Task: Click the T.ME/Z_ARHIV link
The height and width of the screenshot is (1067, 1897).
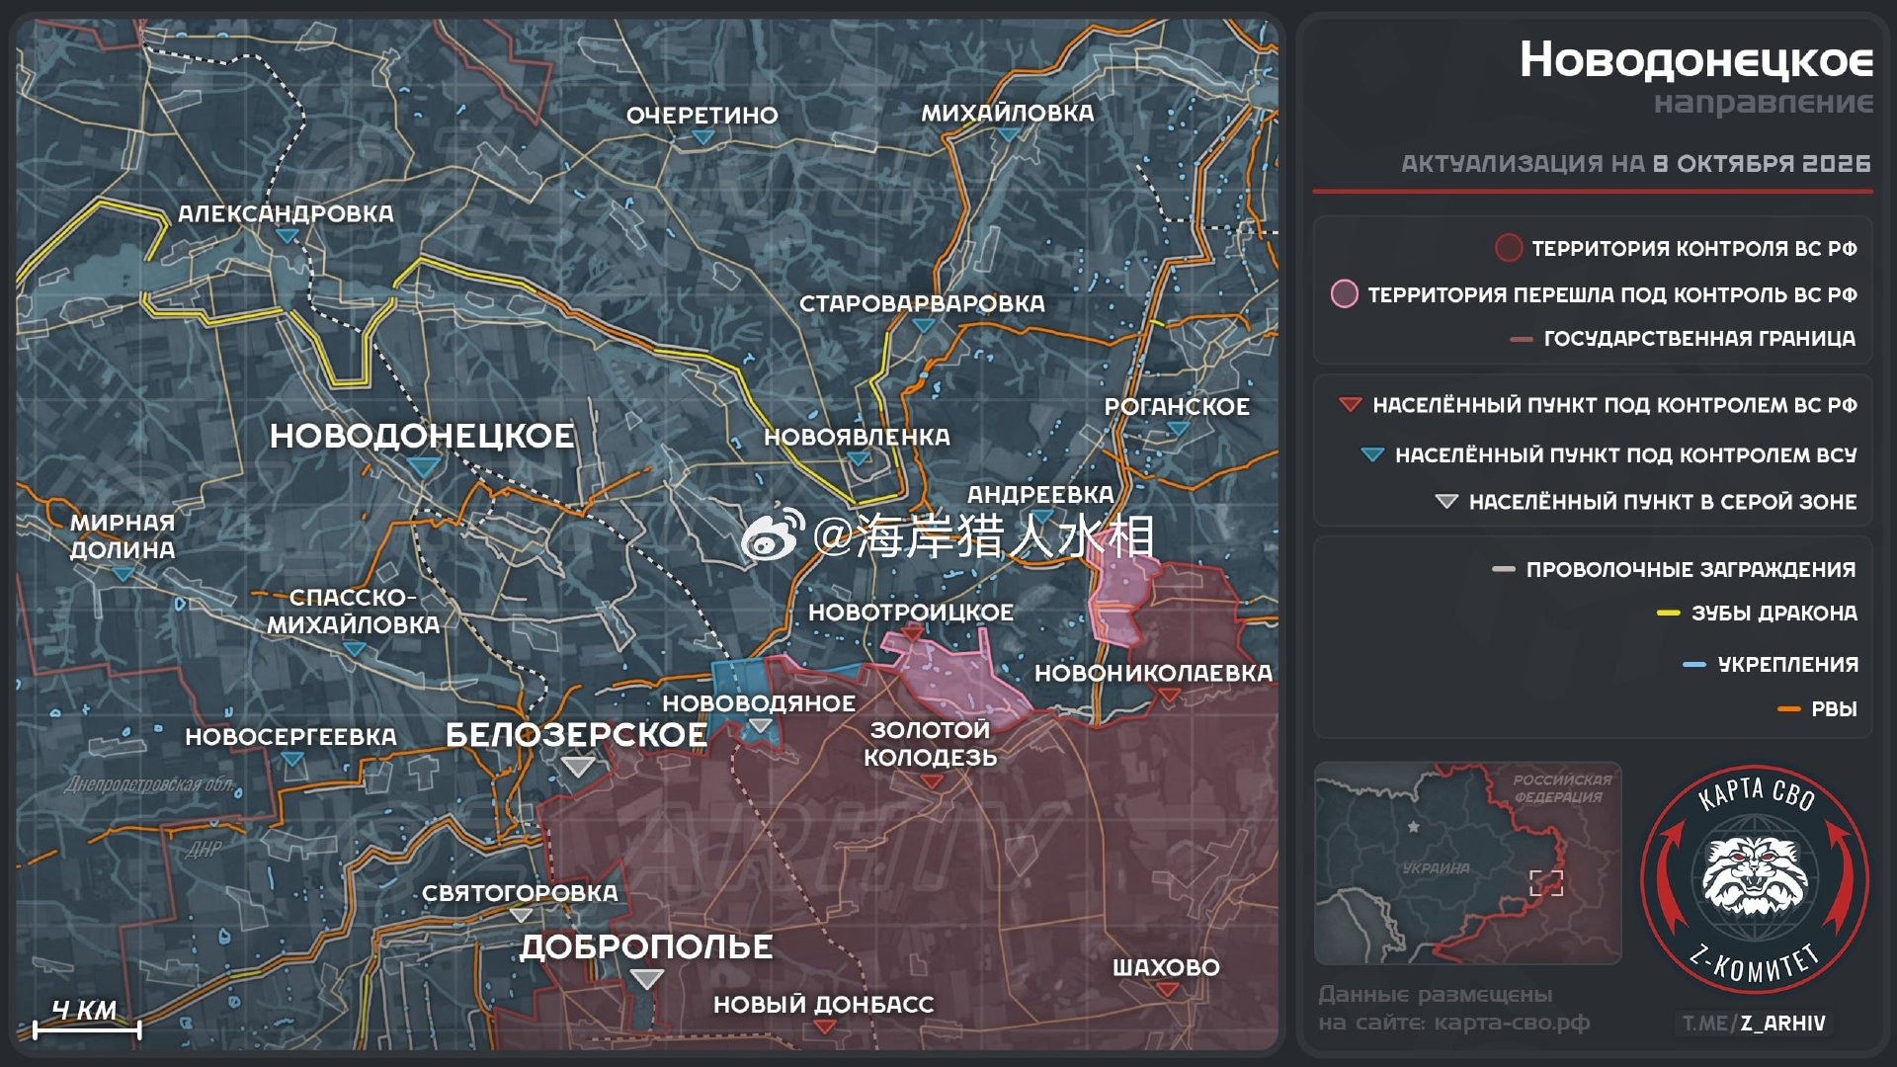Action: 1755,1024
